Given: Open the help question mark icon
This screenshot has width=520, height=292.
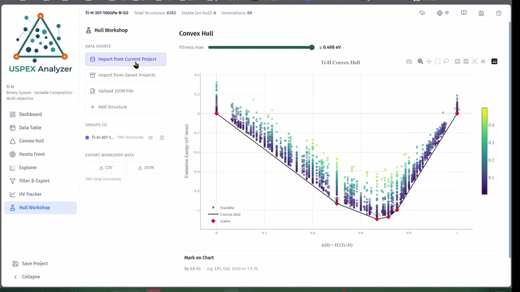Looking at the screenshot, I should (499, 13).
